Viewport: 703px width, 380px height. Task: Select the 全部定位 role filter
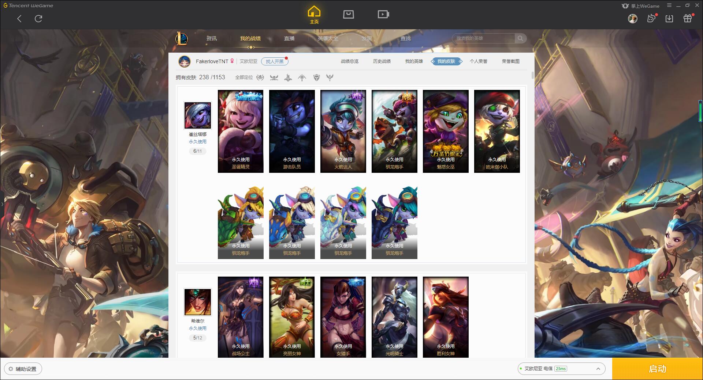pyautogui.click(x=244, y=77)
